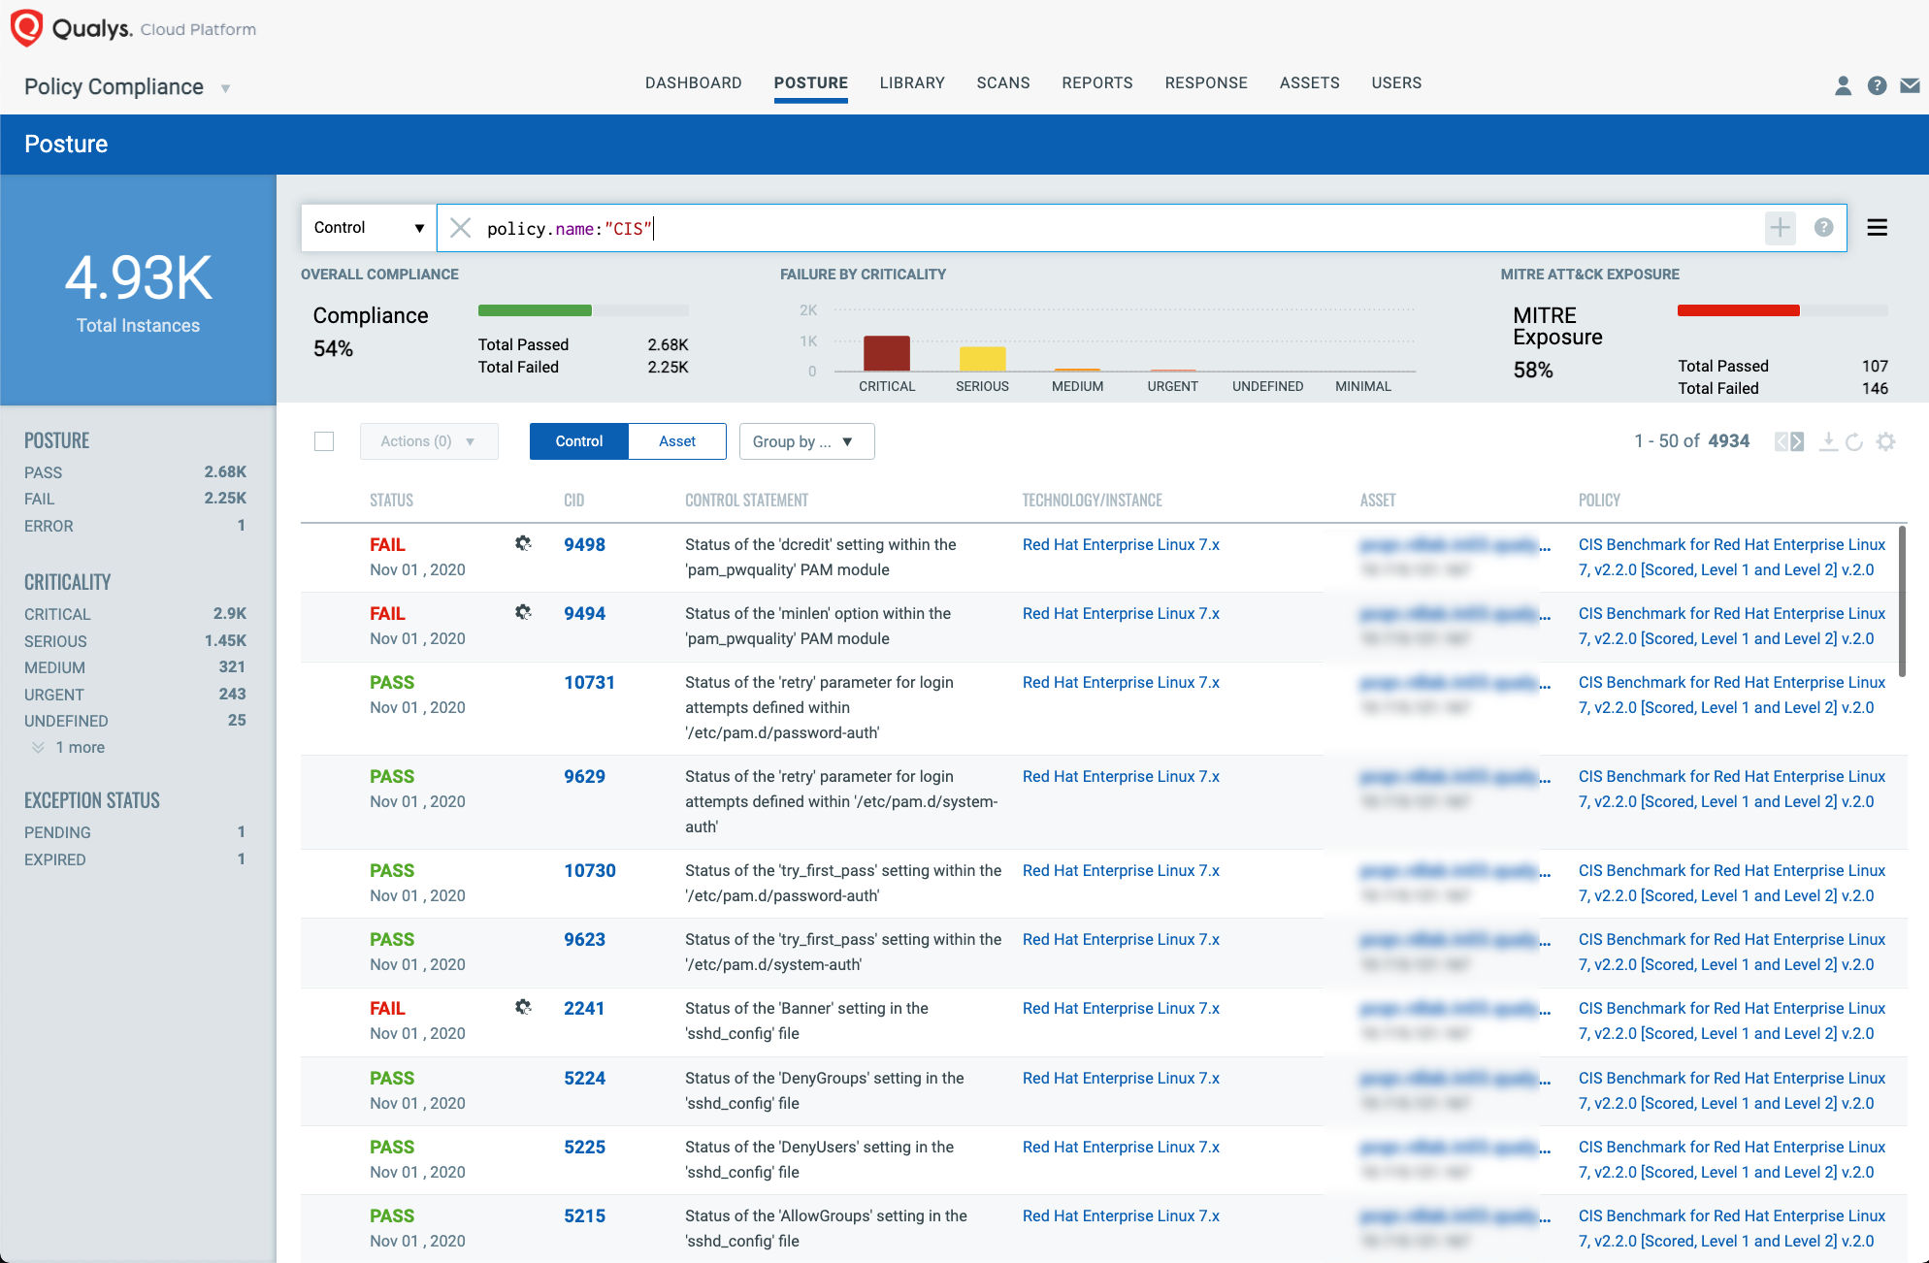This screenshot has height=1263, width=1929.
Task: Click the red MITRE exposure bar
Action: point(1738,310)
